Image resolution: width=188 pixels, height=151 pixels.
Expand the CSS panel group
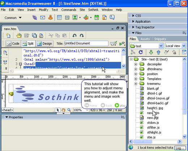tap(133, 16)
